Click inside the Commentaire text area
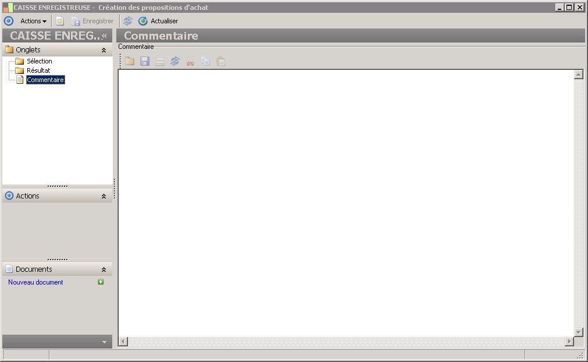588x362 pixels. pyautogui.click(x=346, y=203)
